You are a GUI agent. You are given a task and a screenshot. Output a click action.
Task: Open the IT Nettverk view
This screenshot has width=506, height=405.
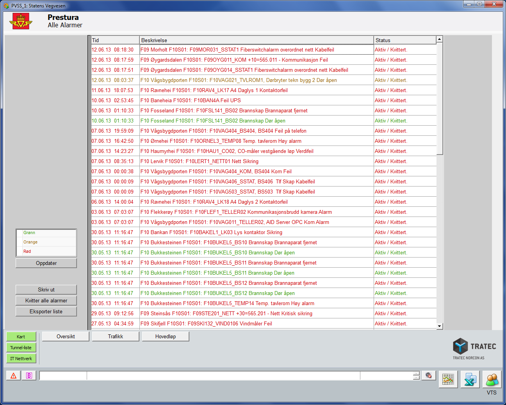(x=21, y=359)
